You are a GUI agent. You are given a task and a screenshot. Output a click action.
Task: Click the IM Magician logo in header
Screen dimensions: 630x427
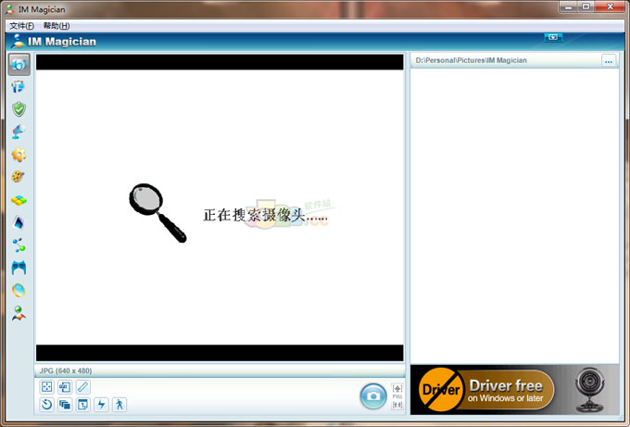coord(54,42)
